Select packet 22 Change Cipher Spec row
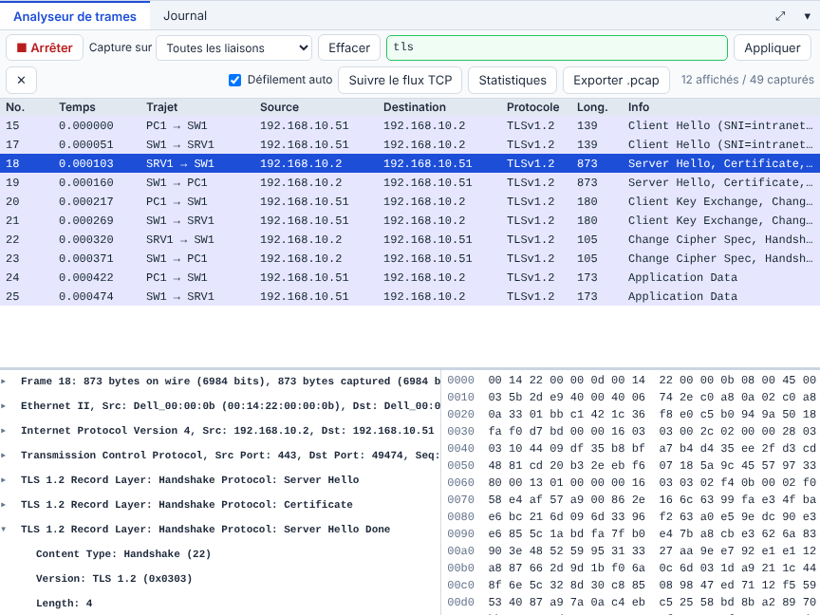This screenshot has height=615, width=820. [410, 239]
